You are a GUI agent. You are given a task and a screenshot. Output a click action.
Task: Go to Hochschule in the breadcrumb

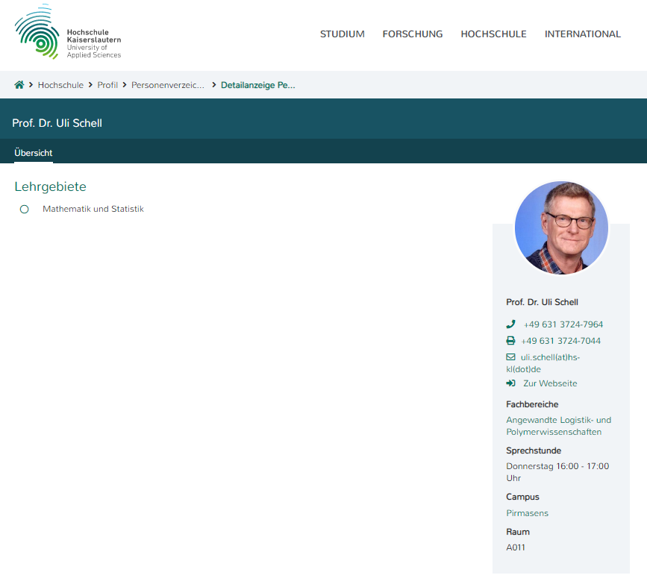tap(60, 85)
